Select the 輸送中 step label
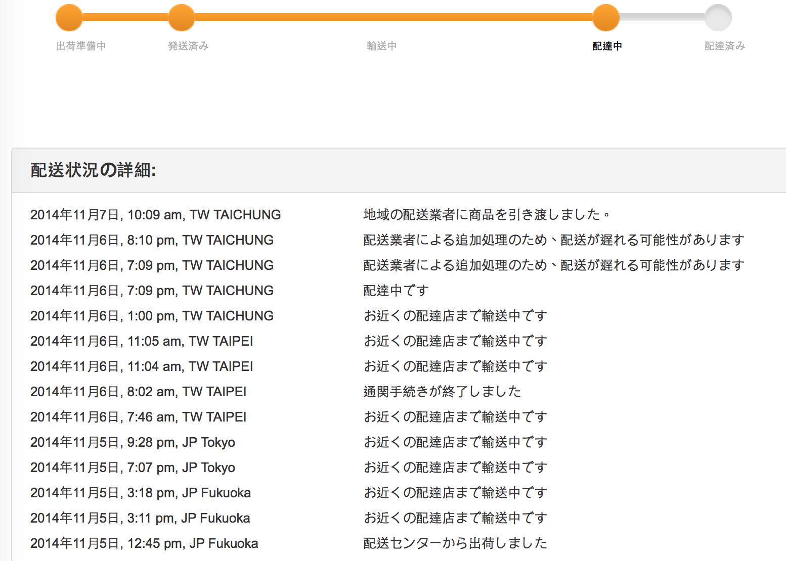 [x=381, y=46]
